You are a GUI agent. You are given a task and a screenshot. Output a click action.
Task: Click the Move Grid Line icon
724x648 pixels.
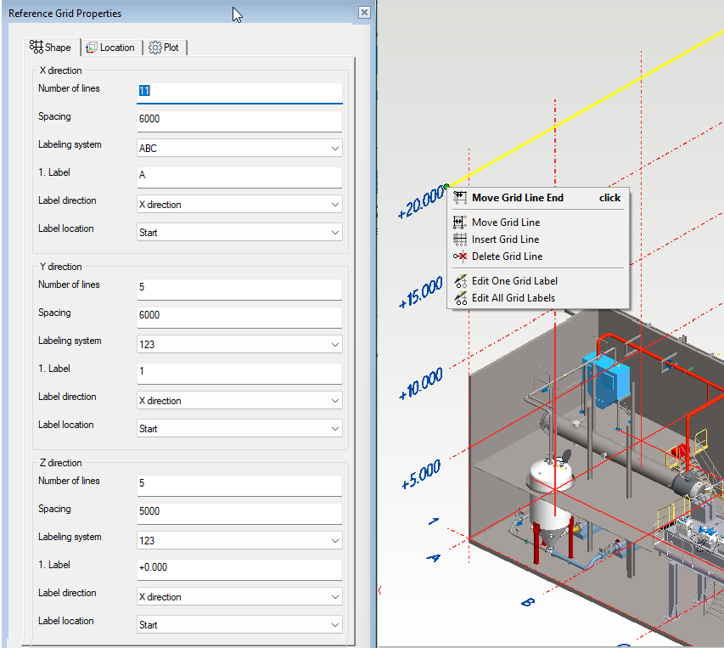coord(460,223)
